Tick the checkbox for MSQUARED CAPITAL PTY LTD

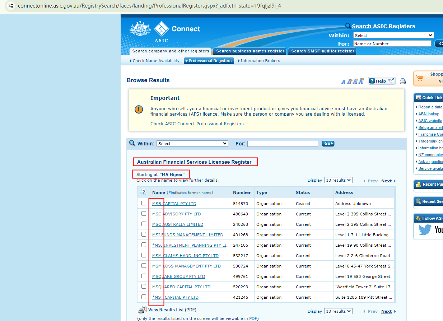[144, 286]
